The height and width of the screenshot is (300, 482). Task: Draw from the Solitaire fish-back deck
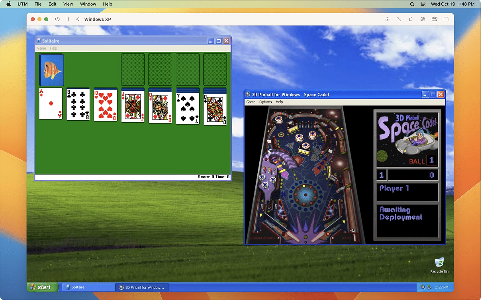pos(51,70)
